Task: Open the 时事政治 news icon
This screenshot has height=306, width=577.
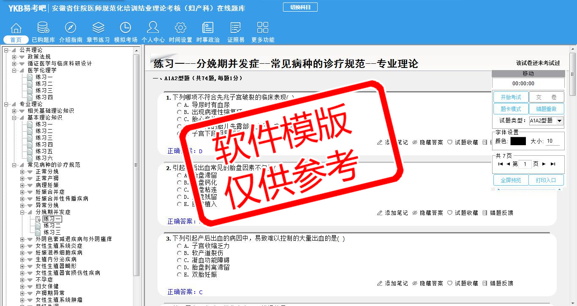Action: tap(208, 28)
